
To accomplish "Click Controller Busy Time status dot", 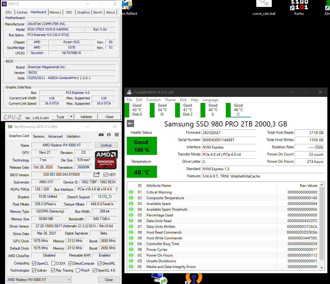I will (131, 244).
